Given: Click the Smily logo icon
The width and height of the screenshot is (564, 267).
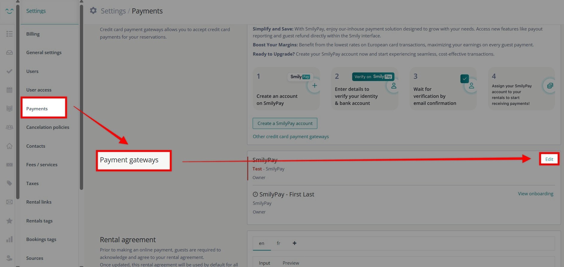Looking at the screenshot, I should 9,11.
